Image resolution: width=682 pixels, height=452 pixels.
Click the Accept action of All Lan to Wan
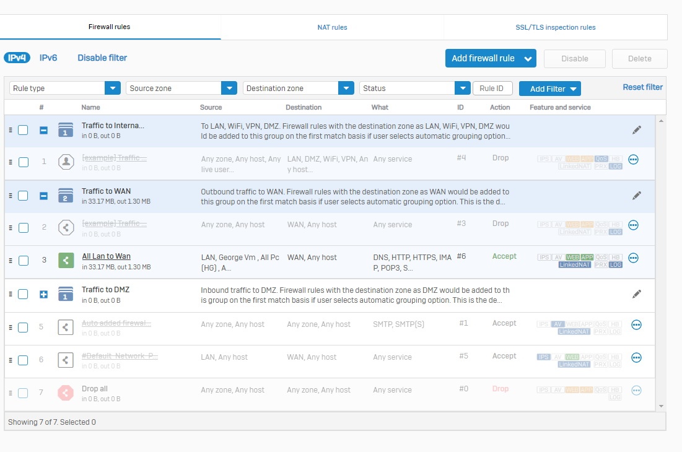(504, 256)
